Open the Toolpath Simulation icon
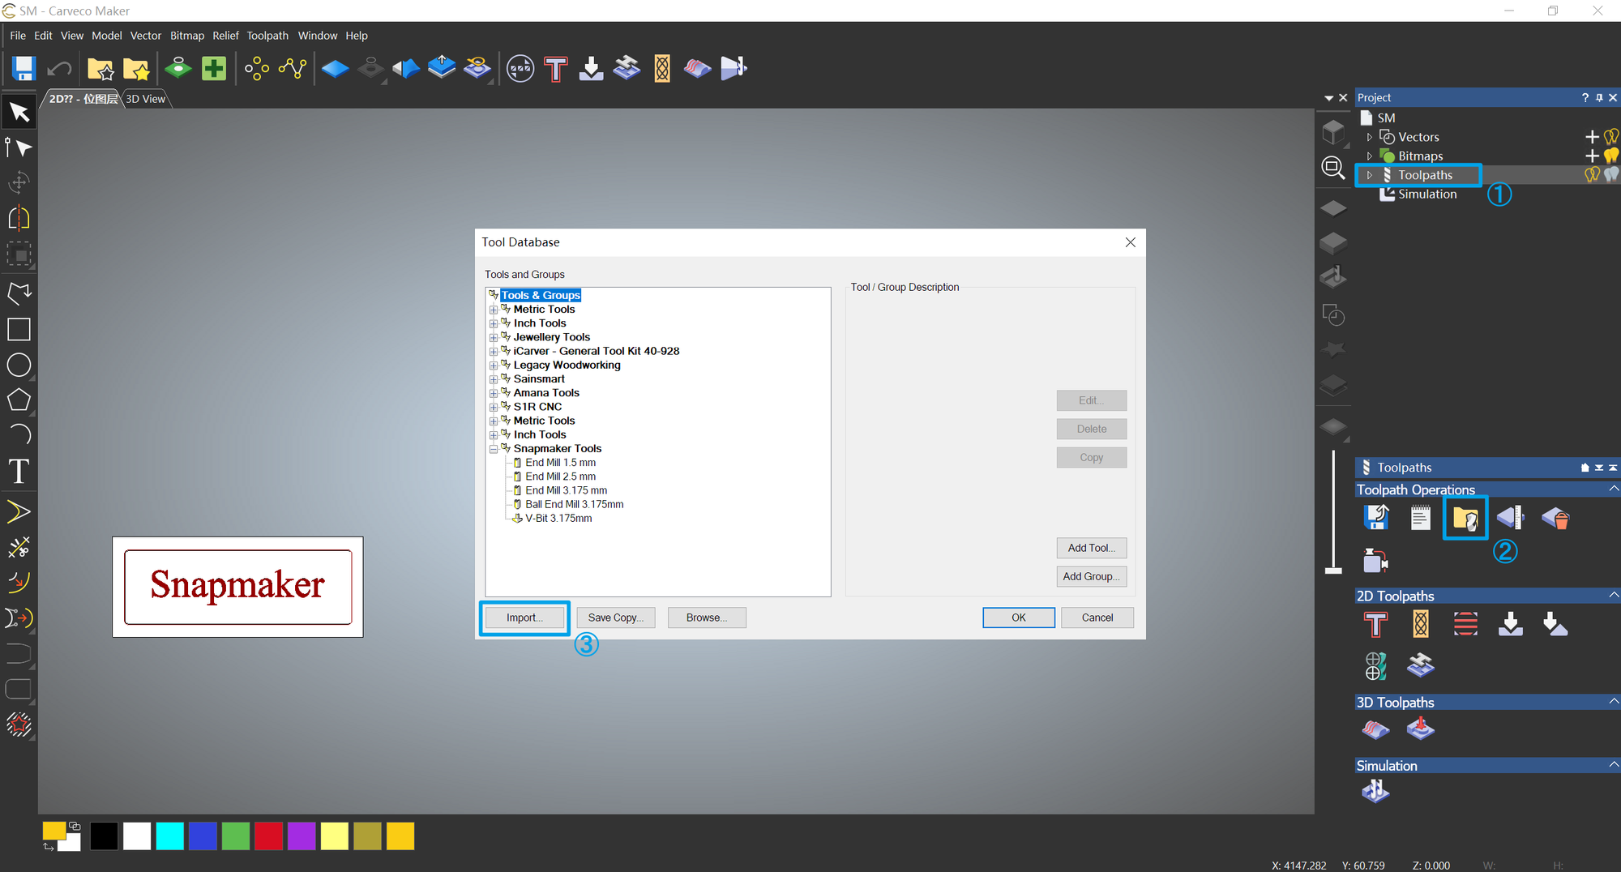The image size is (1621, 872). click(x=1375, y=792)
